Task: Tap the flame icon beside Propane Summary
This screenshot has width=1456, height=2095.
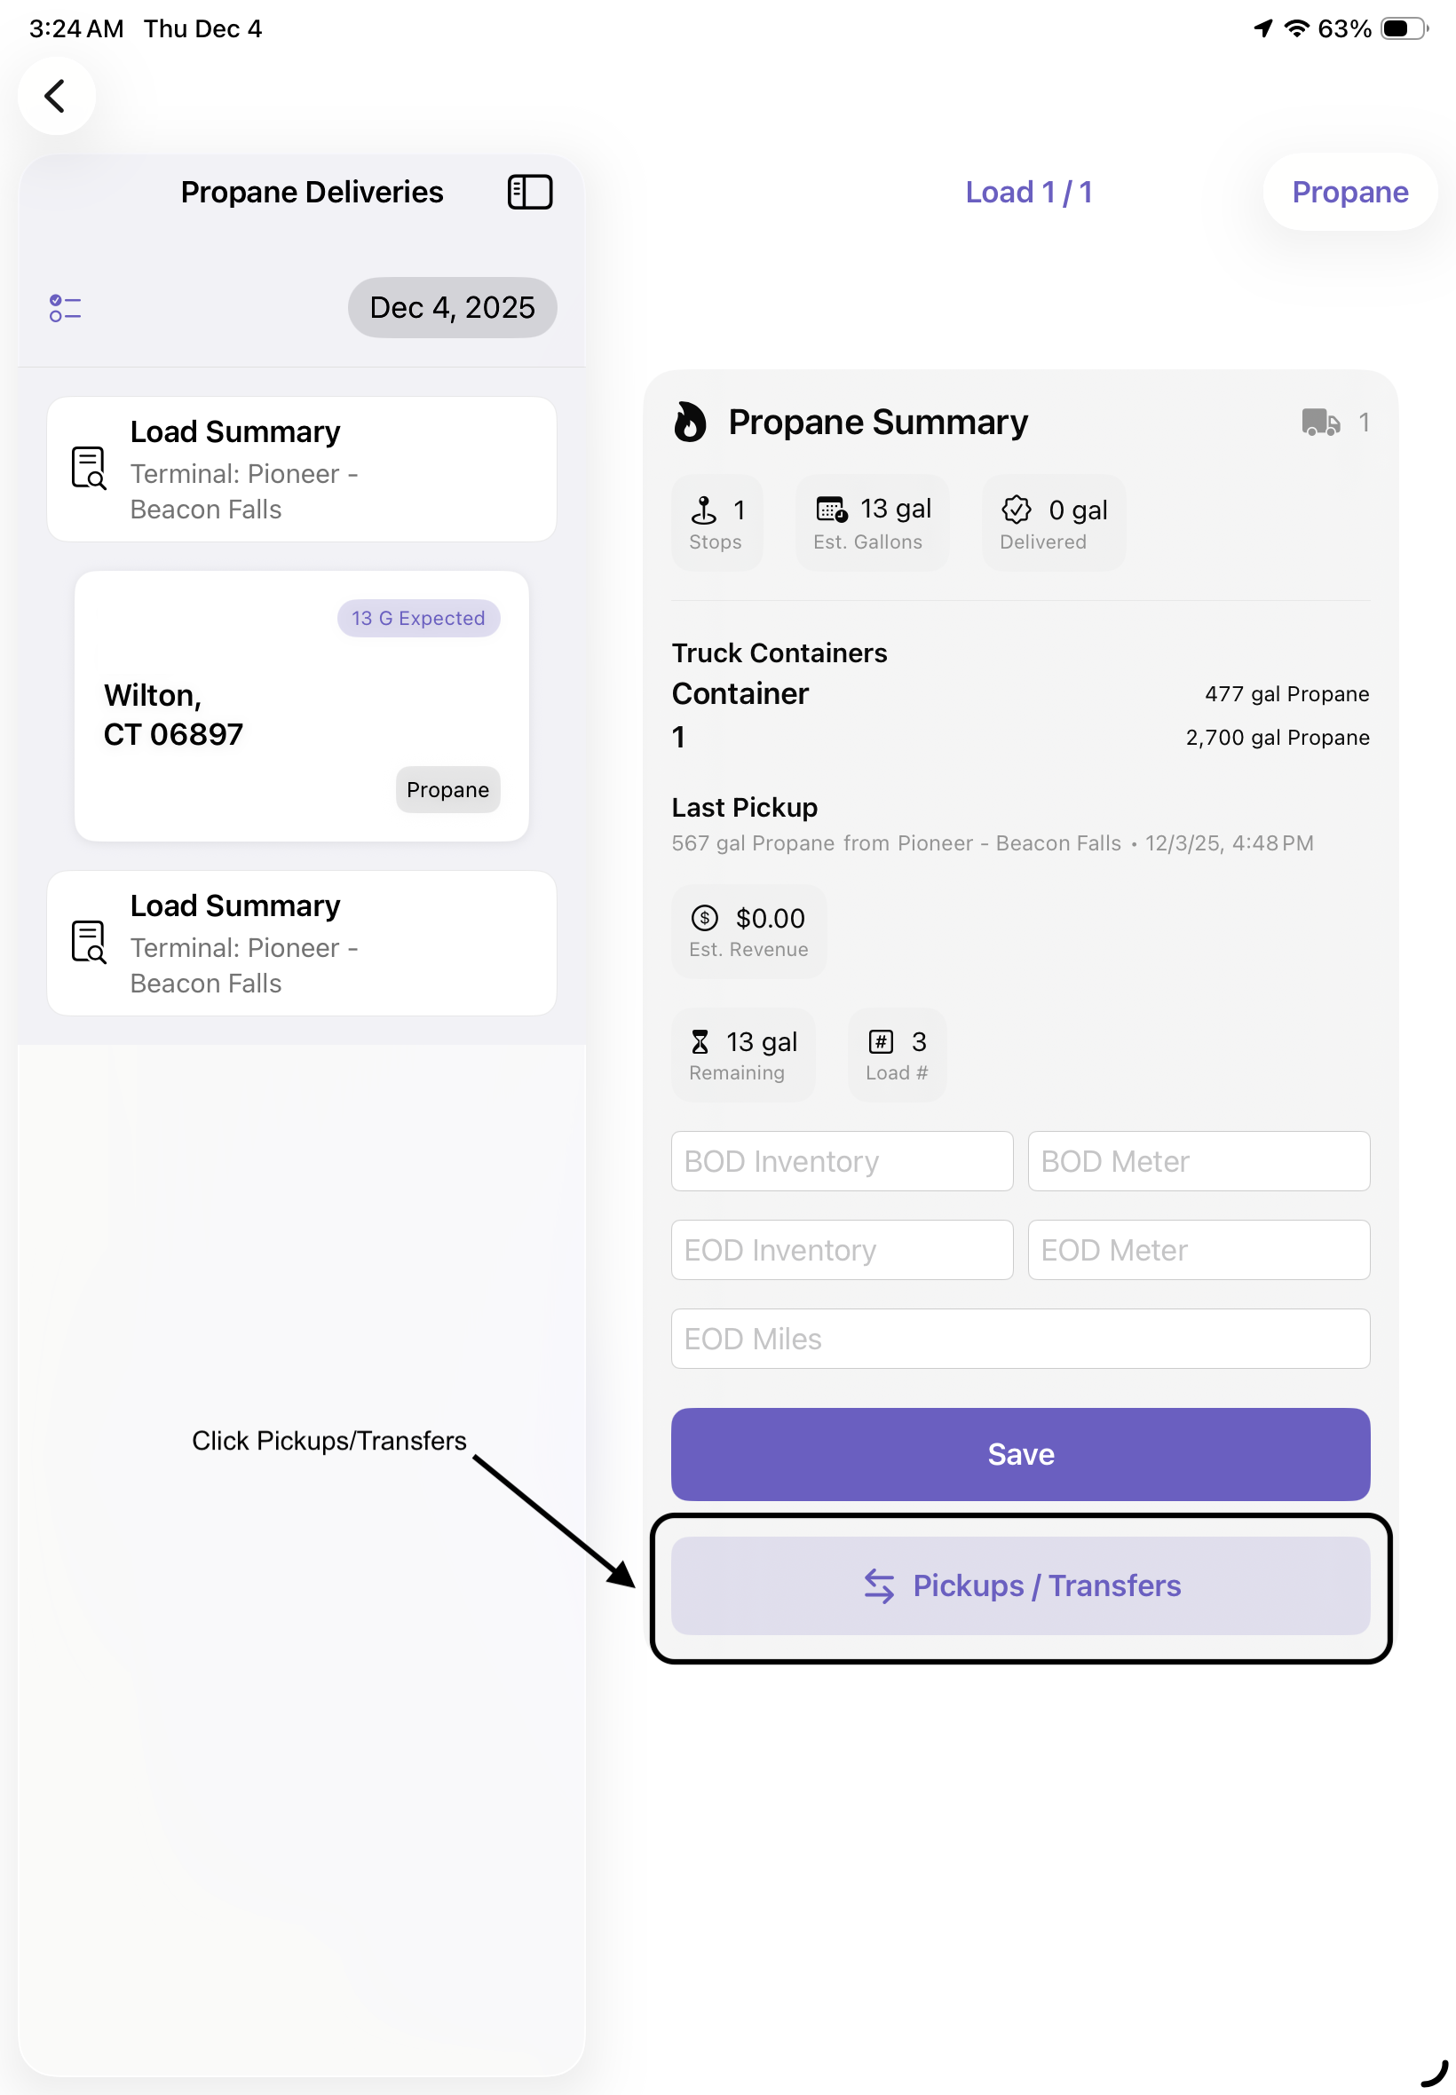Action: click(x=690, y=423)
